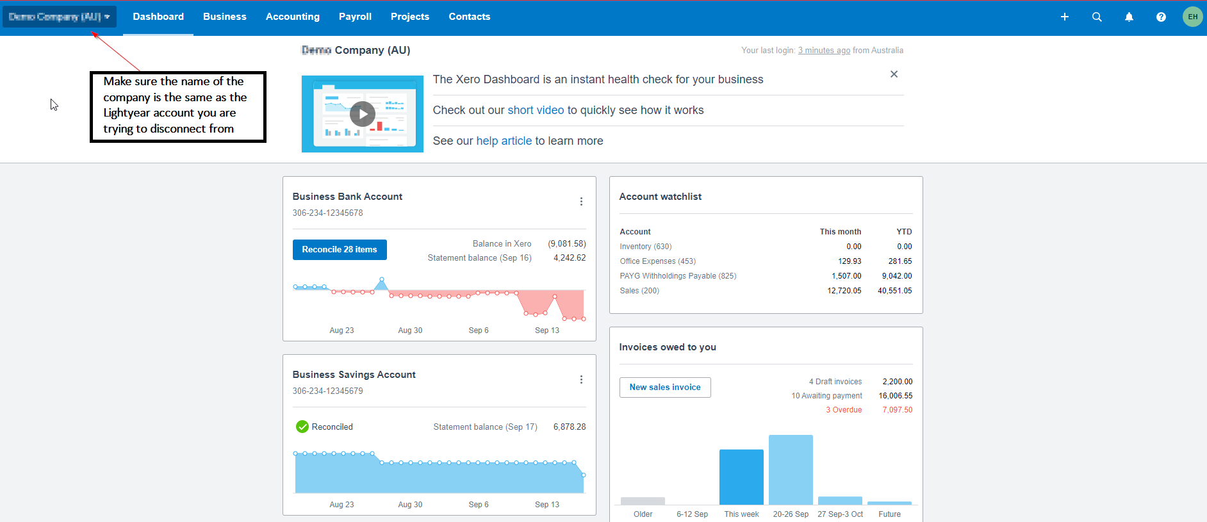The image size is (1207, 522).
Task: Select the 20-26 Sep invoice bar
Action: pyautogui.click(x=791, y=470)
